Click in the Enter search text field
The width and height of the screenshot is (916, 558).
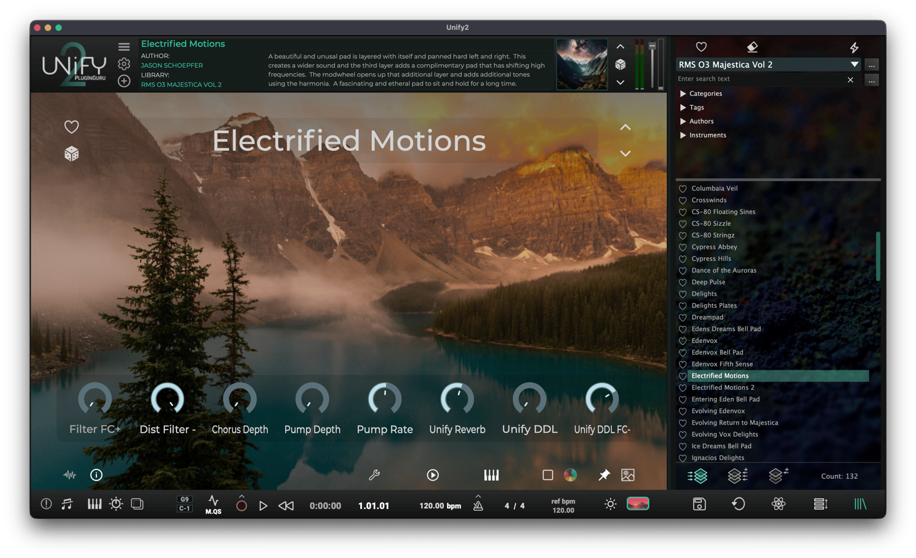tap(760, 79)
